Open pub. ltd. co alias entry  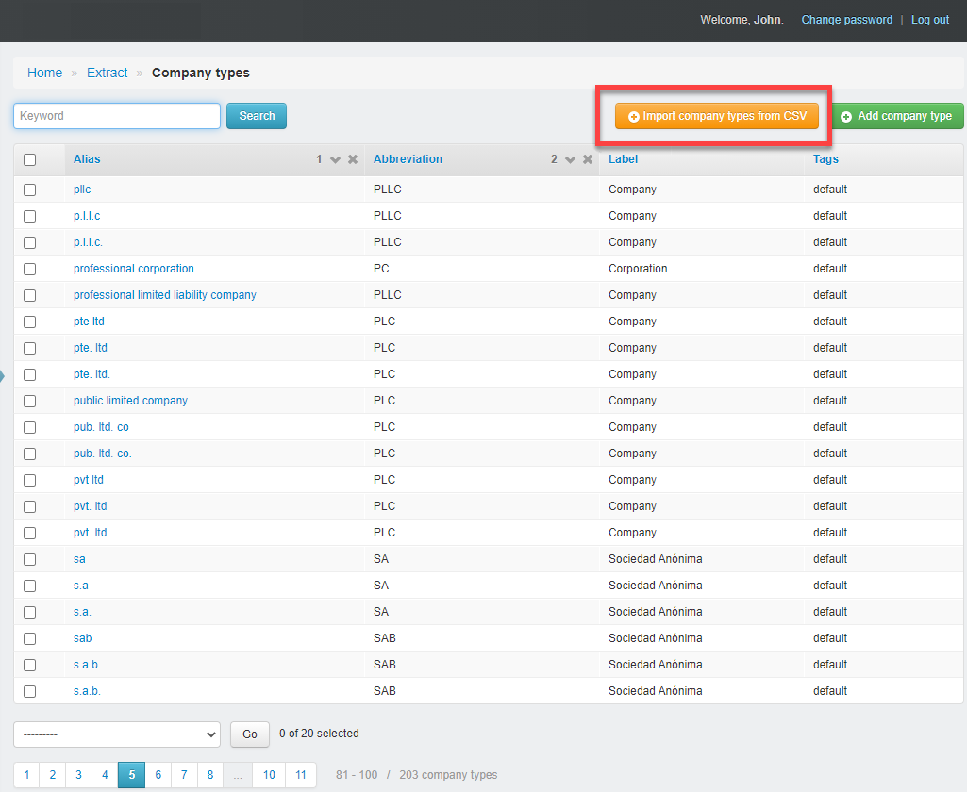pyautogui.click(x=101, y=426)
